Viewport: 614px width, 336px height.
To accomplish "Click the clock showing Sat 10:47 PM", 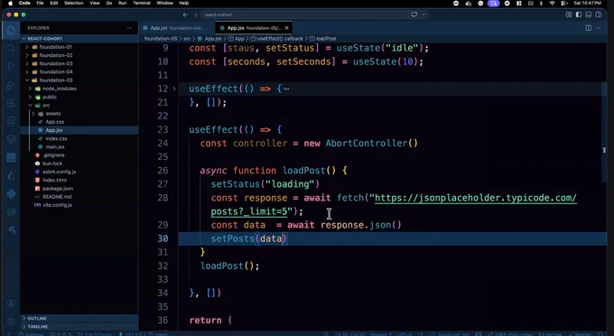I will point(588,3).
